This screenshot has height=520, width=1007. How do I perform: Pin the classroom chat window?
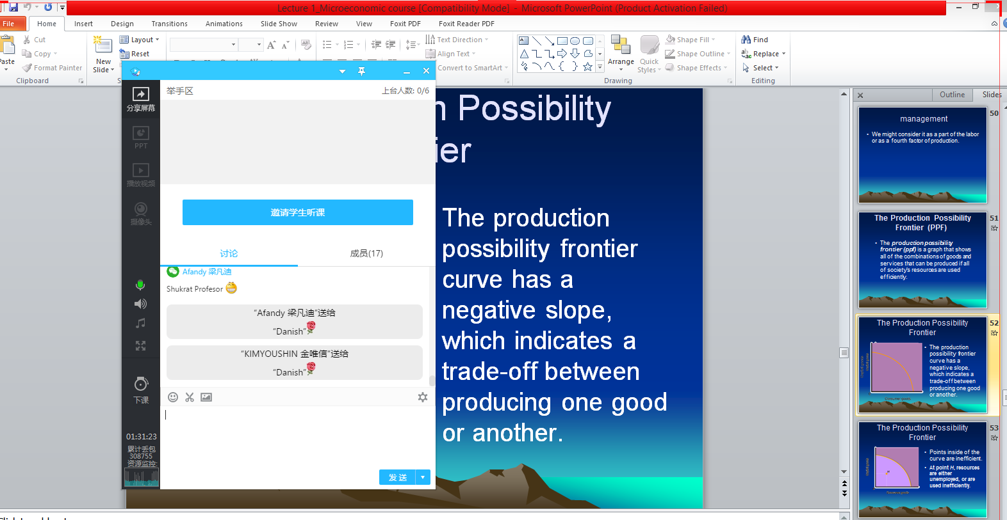361,71
